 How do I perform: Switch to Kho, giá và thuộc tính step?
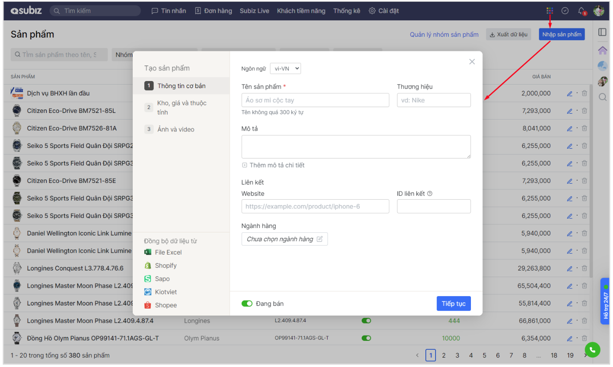pos(181,108)
